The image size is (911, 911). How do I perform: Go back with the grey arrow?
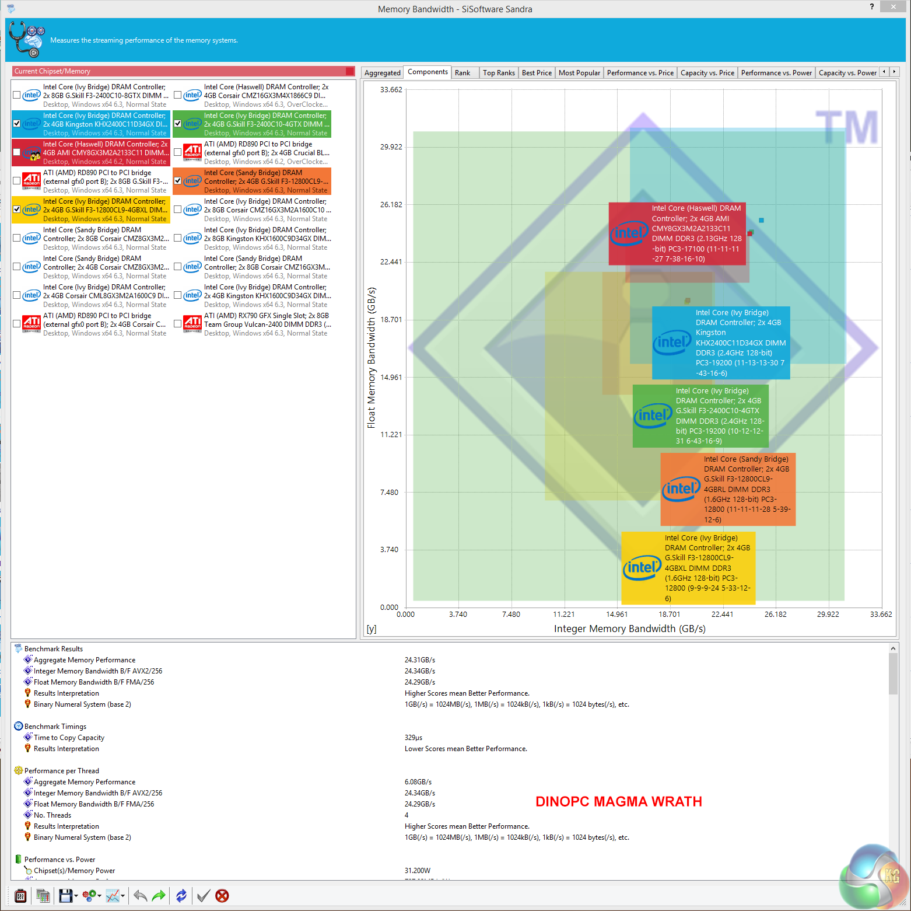[x=140, y=896]
